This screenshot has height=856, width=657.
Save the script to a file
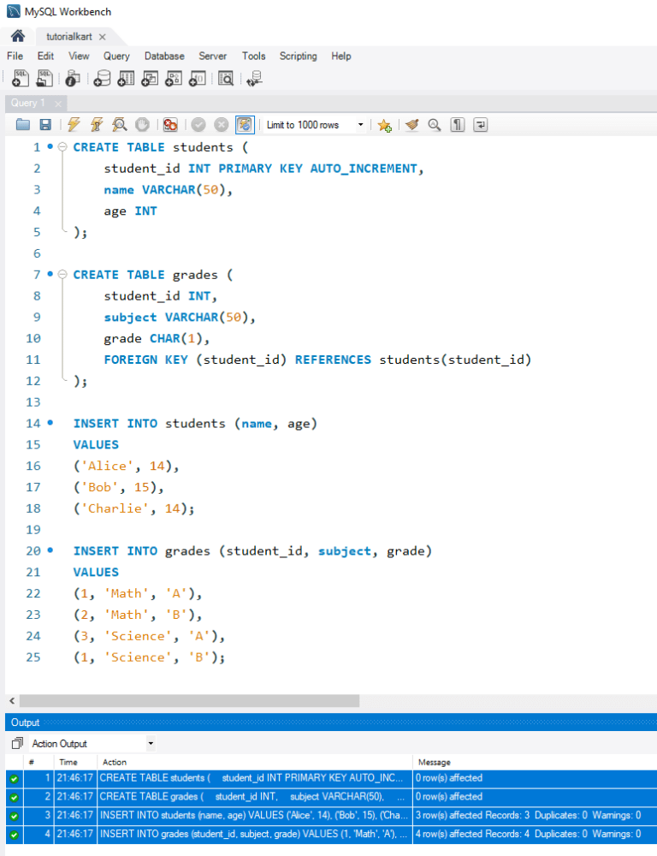pyautogui.click(x=45, y=125)
